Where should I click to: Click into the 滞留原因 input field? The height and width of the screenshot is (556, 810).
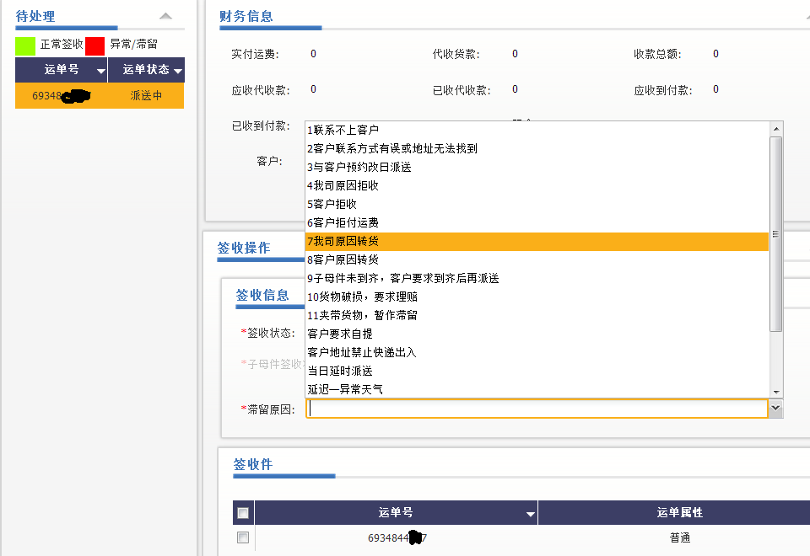click(x=537, y=409)
